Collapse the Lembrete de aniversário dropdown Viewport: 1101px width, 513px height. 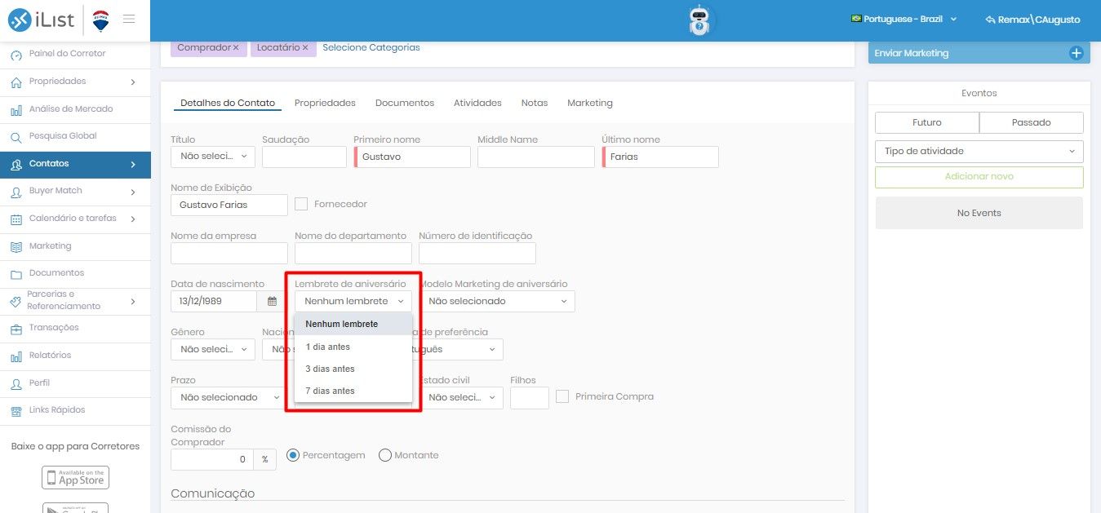pos(353,301)
